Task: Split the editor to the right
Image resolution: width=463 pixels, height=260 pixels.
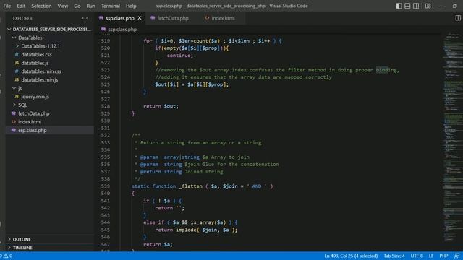Action: pyautogui.click(x=458, y=18)
